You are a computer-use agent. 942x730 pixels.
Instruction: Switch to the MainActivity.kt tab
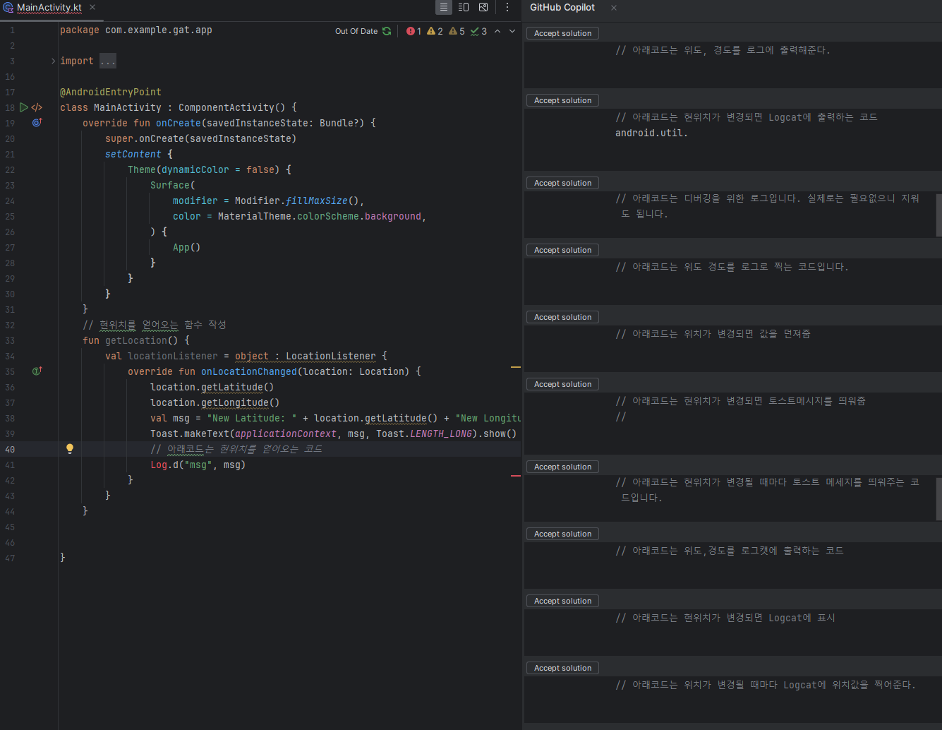(49, 8)
